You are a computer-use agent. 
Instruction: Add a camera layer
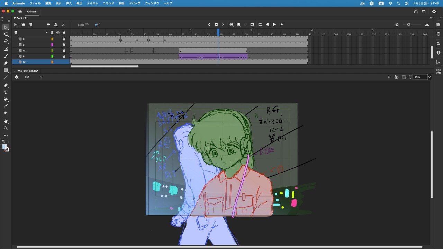pos(48,25)
